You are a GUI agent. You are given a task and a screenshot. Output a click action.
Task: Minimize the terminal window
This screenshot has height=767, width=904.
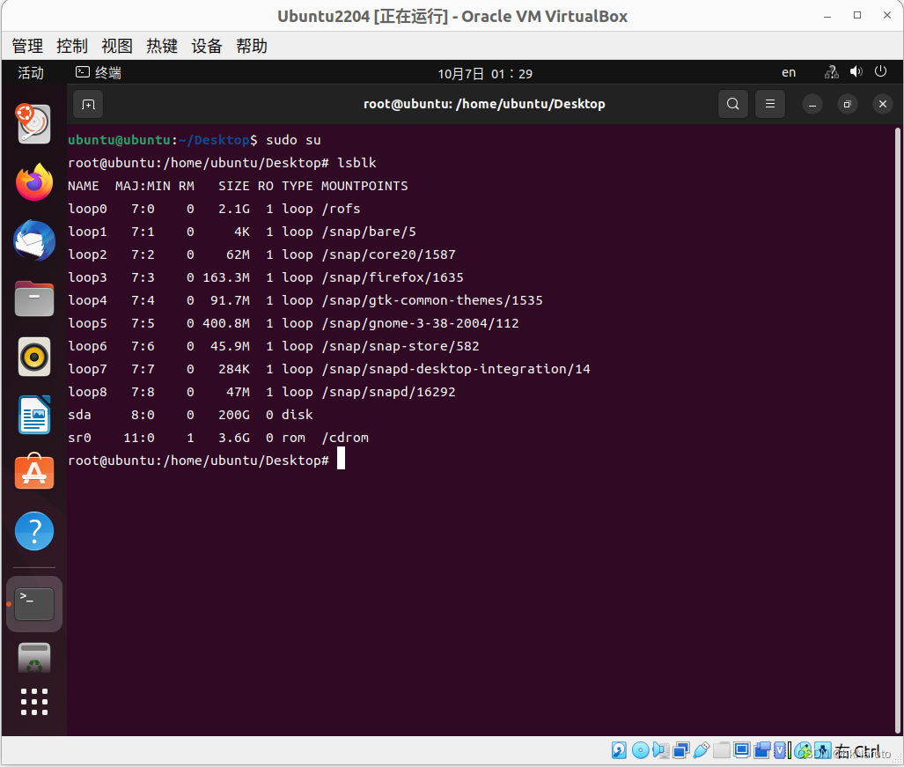[812, 105]
